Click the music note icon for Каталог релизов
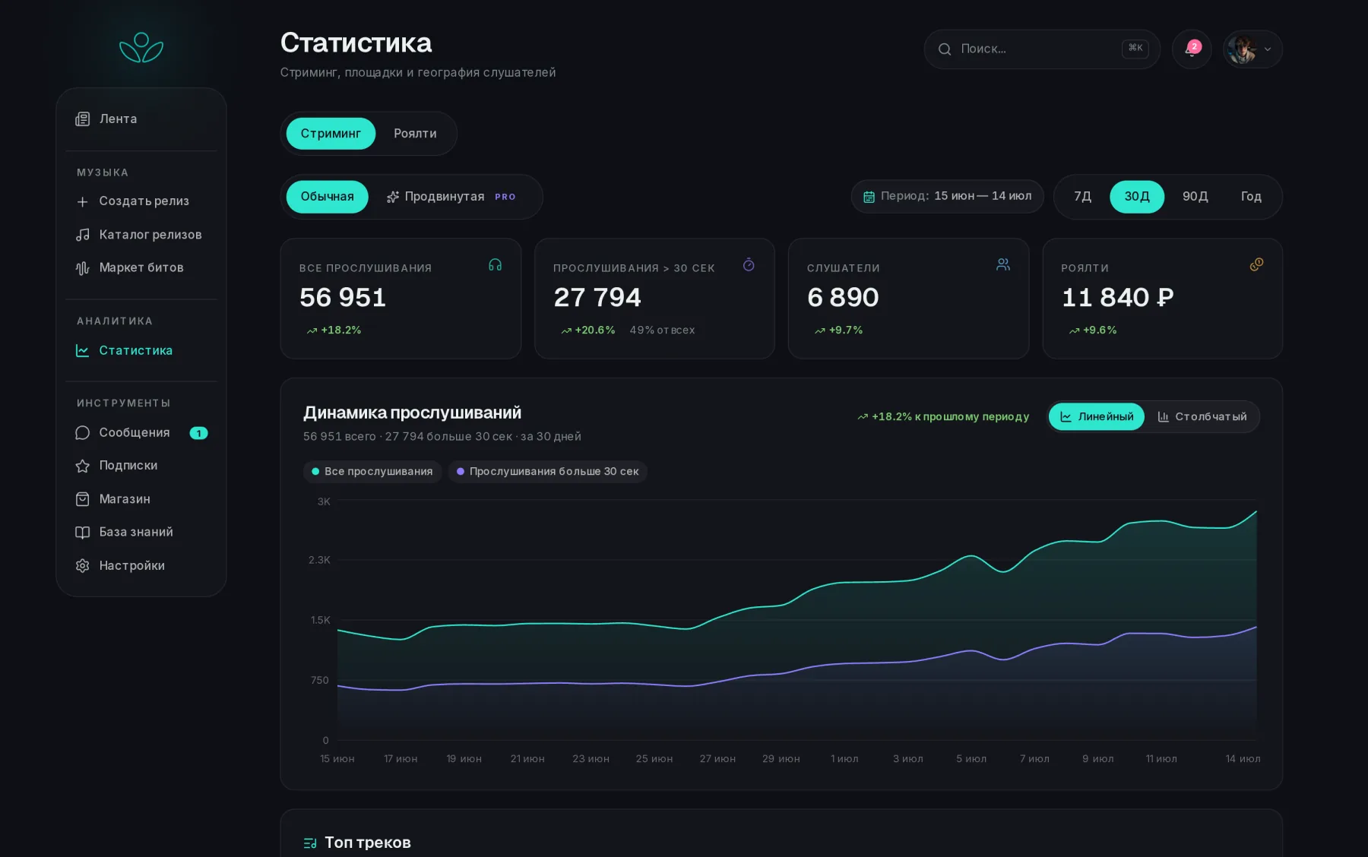1368x857 pixels. (83, 235)
